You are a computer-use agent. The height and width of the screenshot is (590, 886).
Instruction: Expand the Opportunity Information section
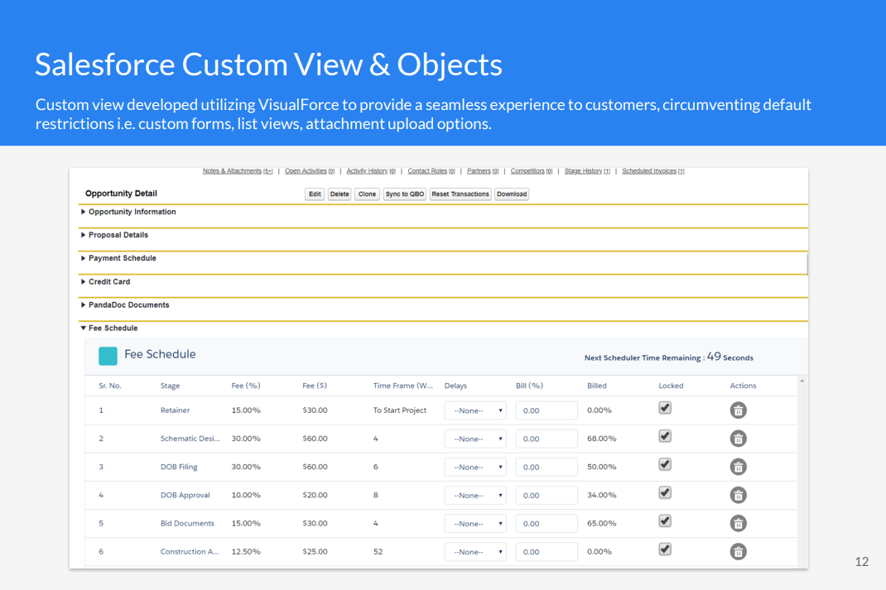click(83, 212)
